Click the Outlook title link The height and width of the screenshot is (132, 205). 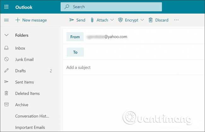24,7
